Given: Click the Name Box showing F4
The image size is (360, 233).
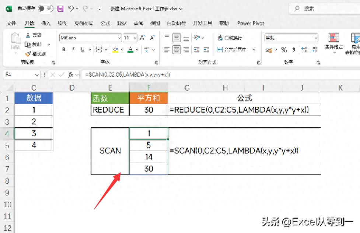Looking at the screenshot, I should pos(22,75).
